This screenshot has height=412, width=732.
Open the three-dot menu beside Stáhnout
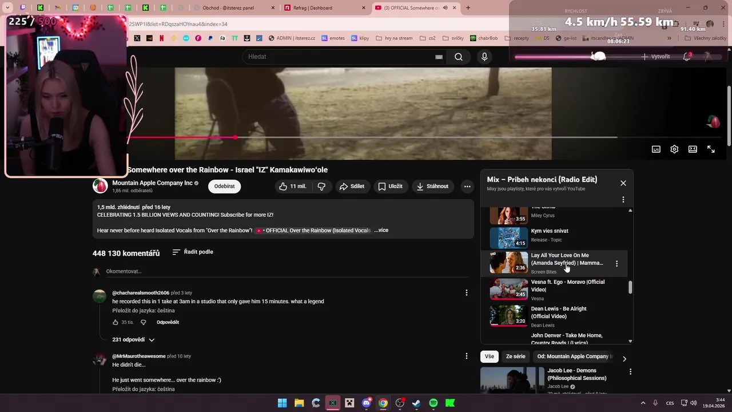coord(467,186)
